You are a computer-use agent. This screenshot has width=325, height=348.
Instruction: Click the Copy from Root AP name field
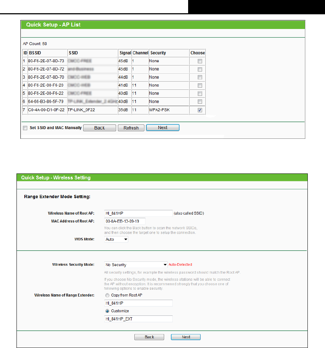tap(138, 303)
